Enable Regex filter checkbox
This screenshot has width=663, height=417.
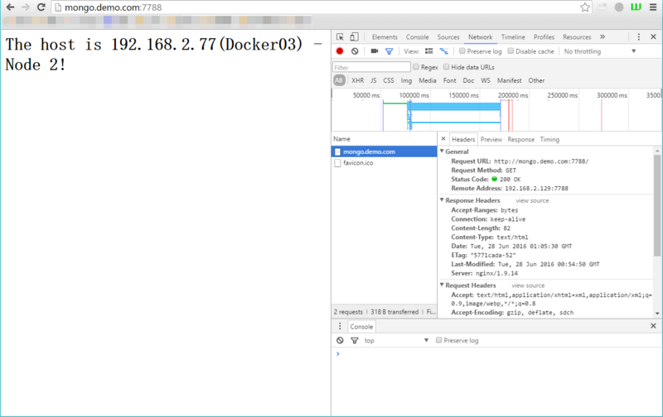pos(416,67)
